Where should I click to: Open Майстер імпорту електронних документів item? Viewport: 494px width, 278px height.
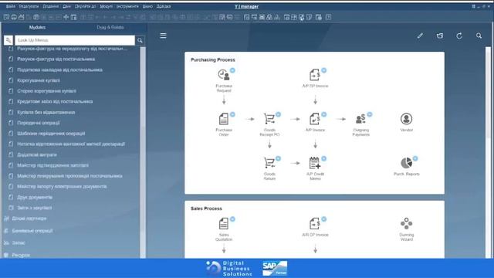coord(62,187)
